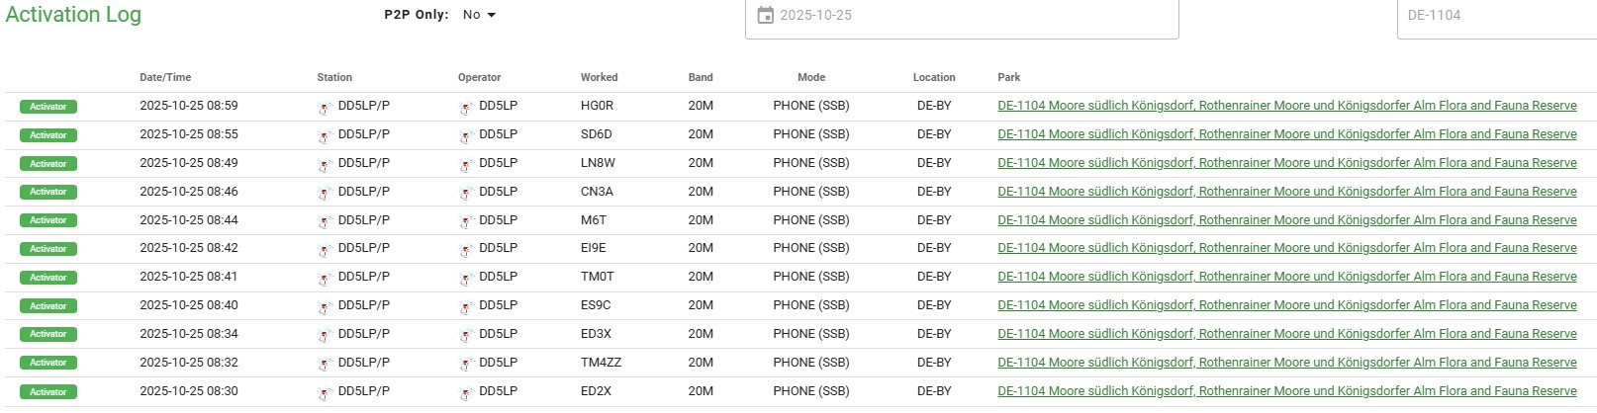Screen dimensions: 1597x413
Task: Click station flag icon in 08:30 row
Action: [324, 393]
